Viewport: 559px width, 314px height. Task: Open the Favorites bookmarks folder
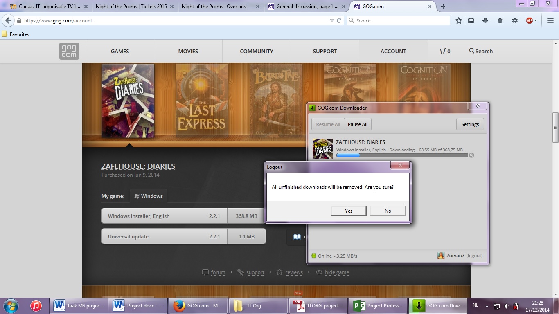coord(16,34)
